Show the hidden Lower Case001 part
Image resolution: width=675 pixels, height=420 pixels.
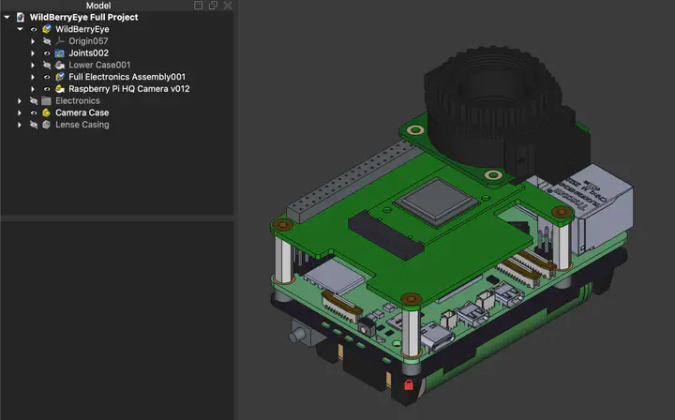pos(47,66)
